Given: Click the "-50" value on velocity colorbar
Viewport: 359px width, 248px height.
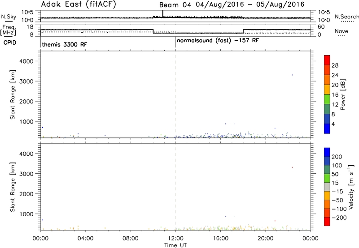Looking at the screenshot, I should [337, 201].
